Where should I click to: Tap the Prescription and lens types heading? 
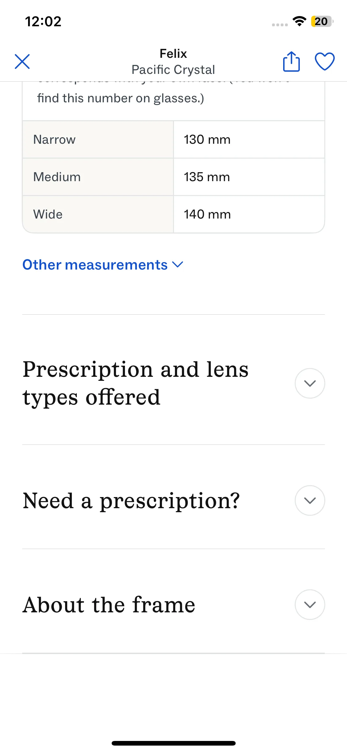click(x=136, y=383)
